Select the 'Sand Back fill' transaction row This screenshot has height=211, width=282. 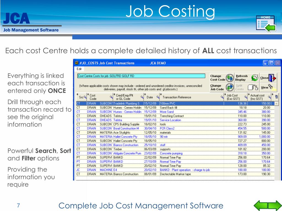tap(175, 108)
